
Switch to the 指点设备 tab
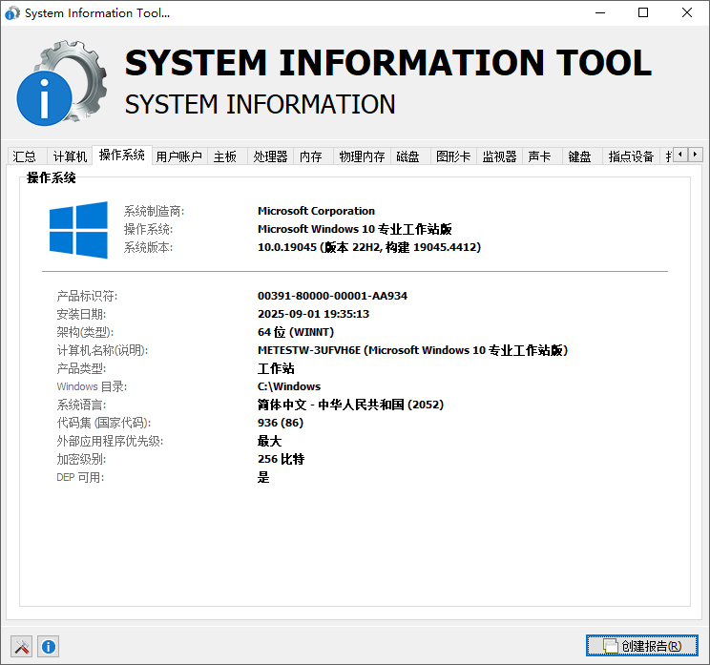click(631, 156)
